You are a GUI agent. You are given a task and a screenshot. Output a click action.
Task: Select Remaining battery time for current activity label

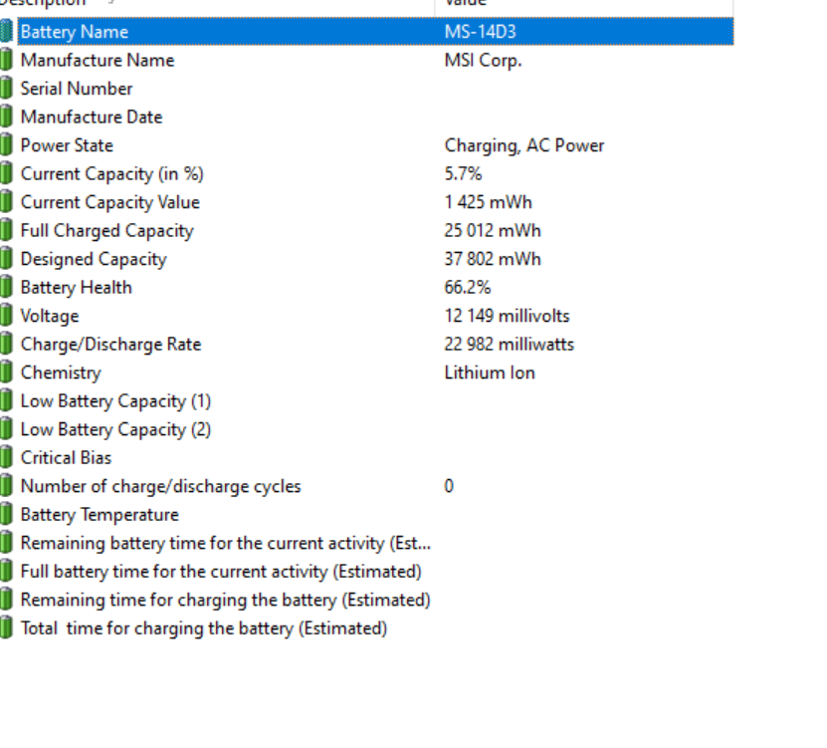226,544
